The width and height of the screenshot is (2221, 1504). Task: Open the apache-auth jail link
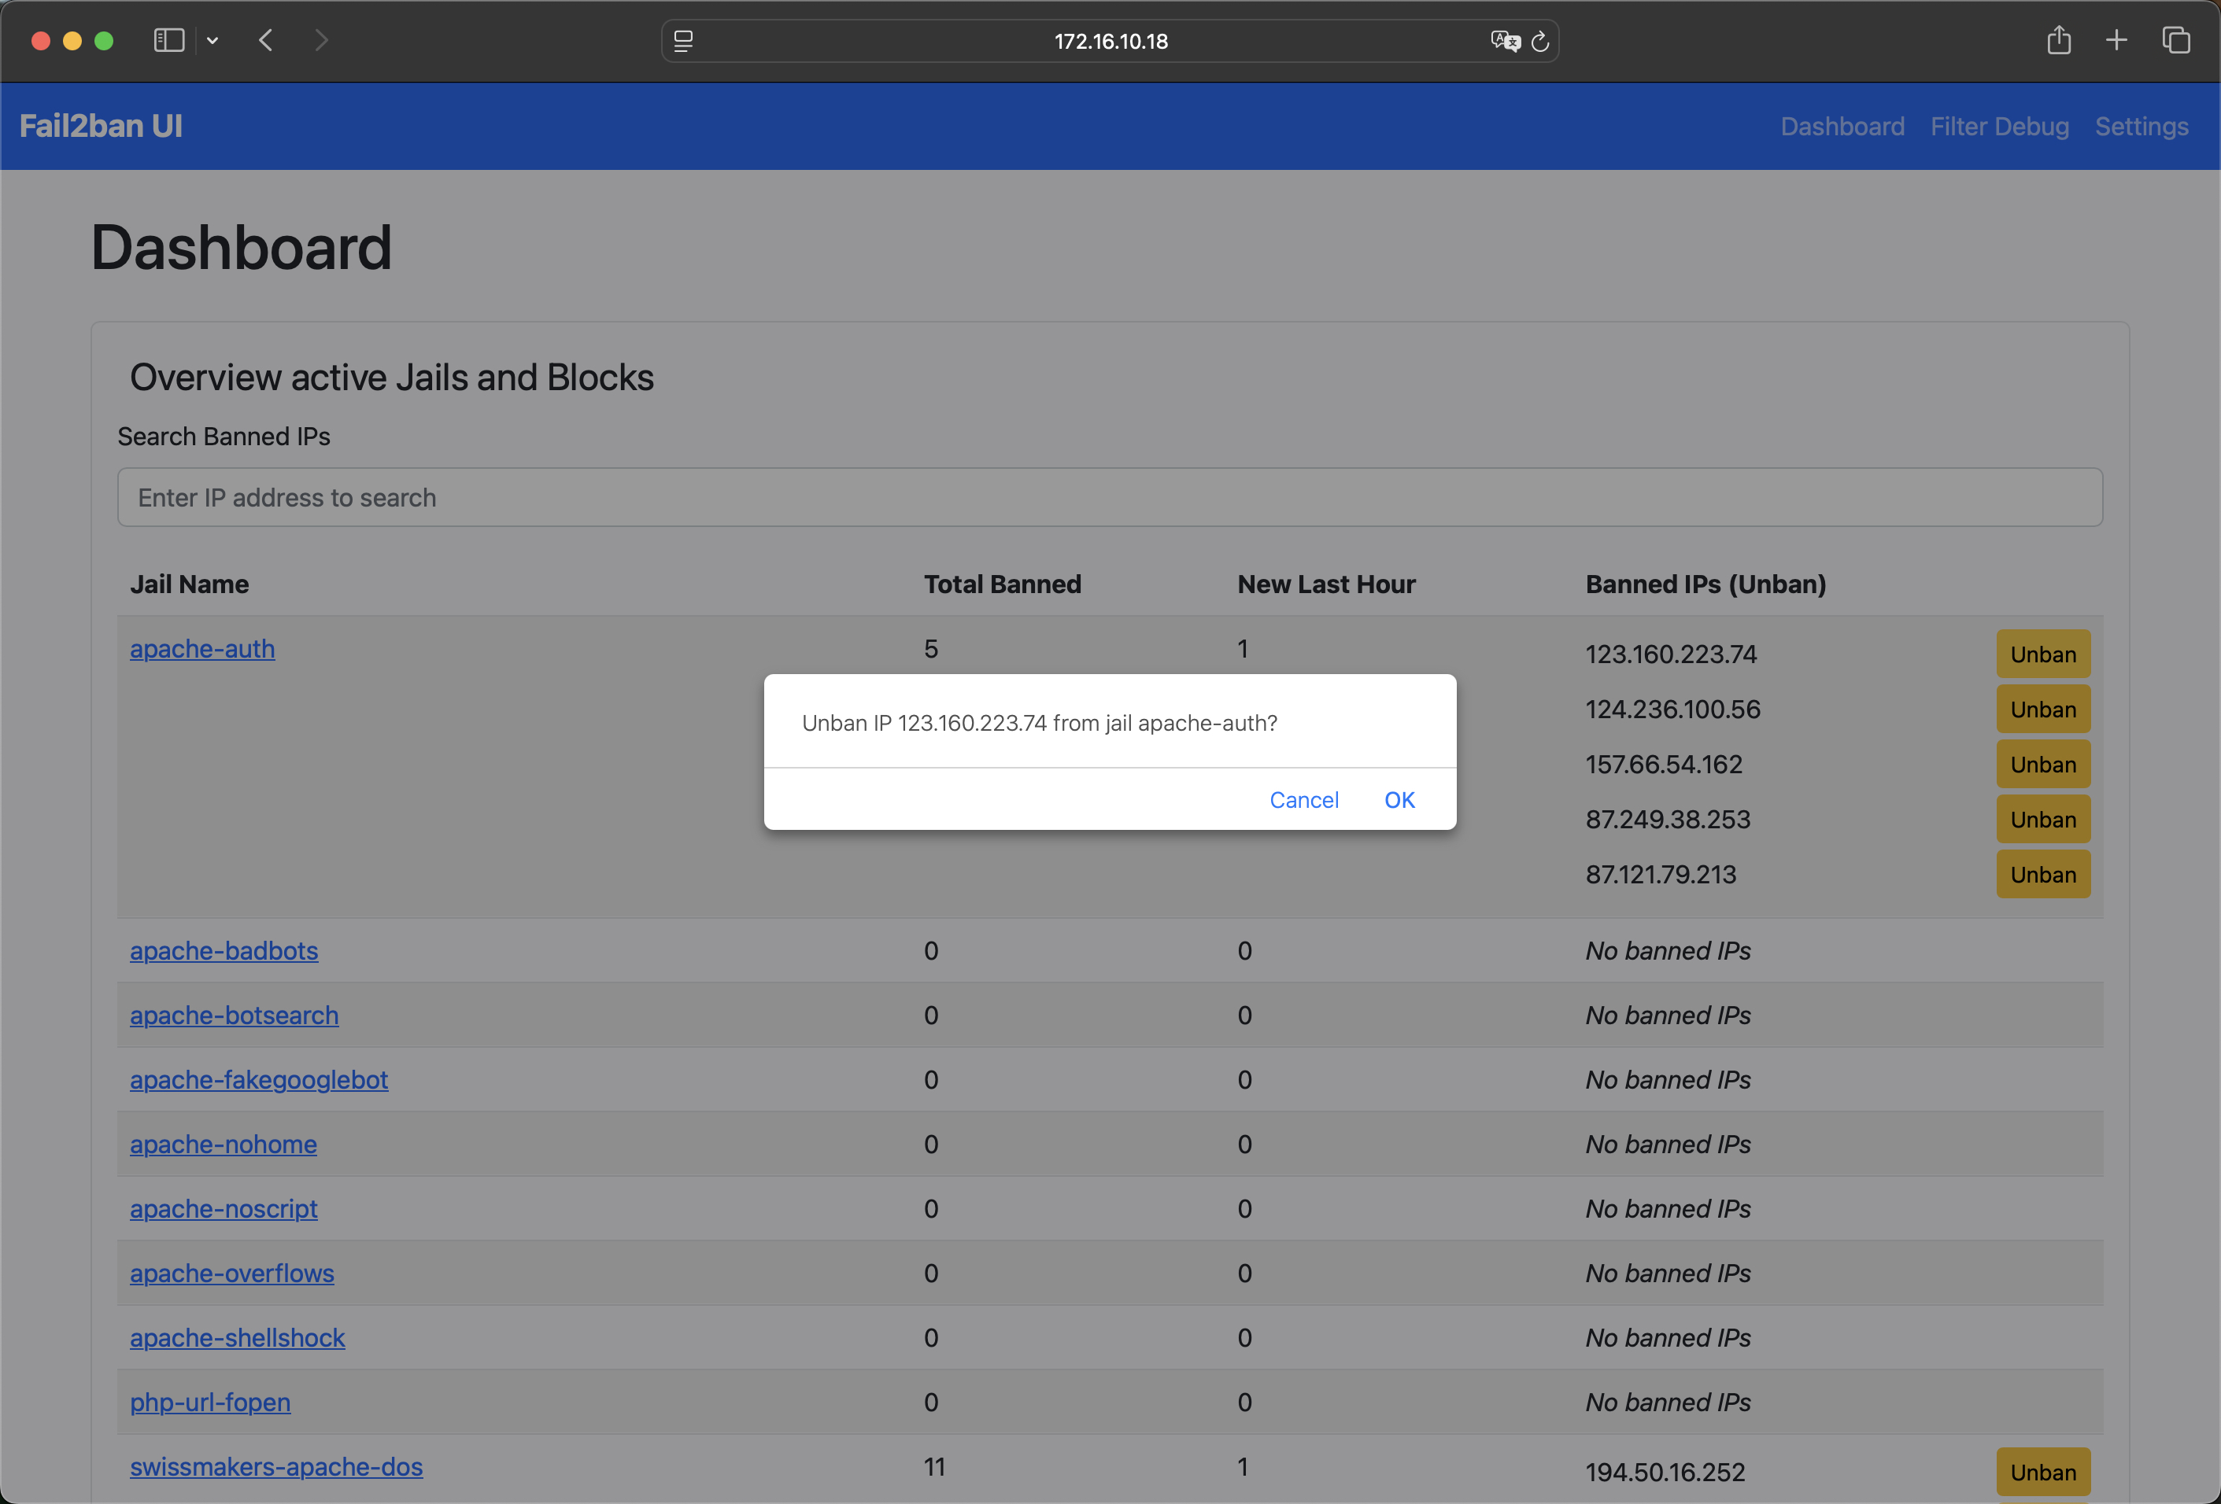tap(202, 648)
